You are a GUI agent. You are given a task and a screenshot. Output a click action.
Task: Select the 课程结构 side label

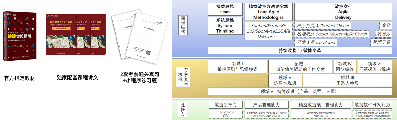tap(183, 25)
